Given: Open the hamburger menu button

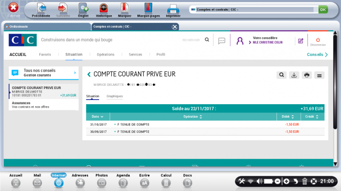Looking at the screenshot, I should 319,75.
